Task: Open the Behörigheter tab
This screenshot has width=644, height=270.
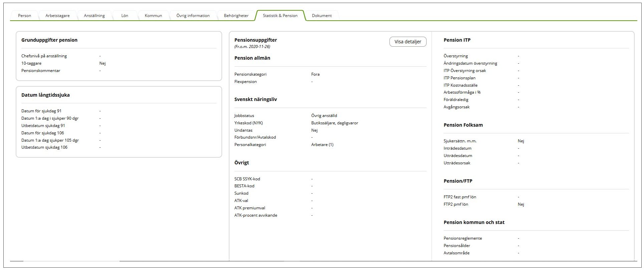Action: coord(236,16)
